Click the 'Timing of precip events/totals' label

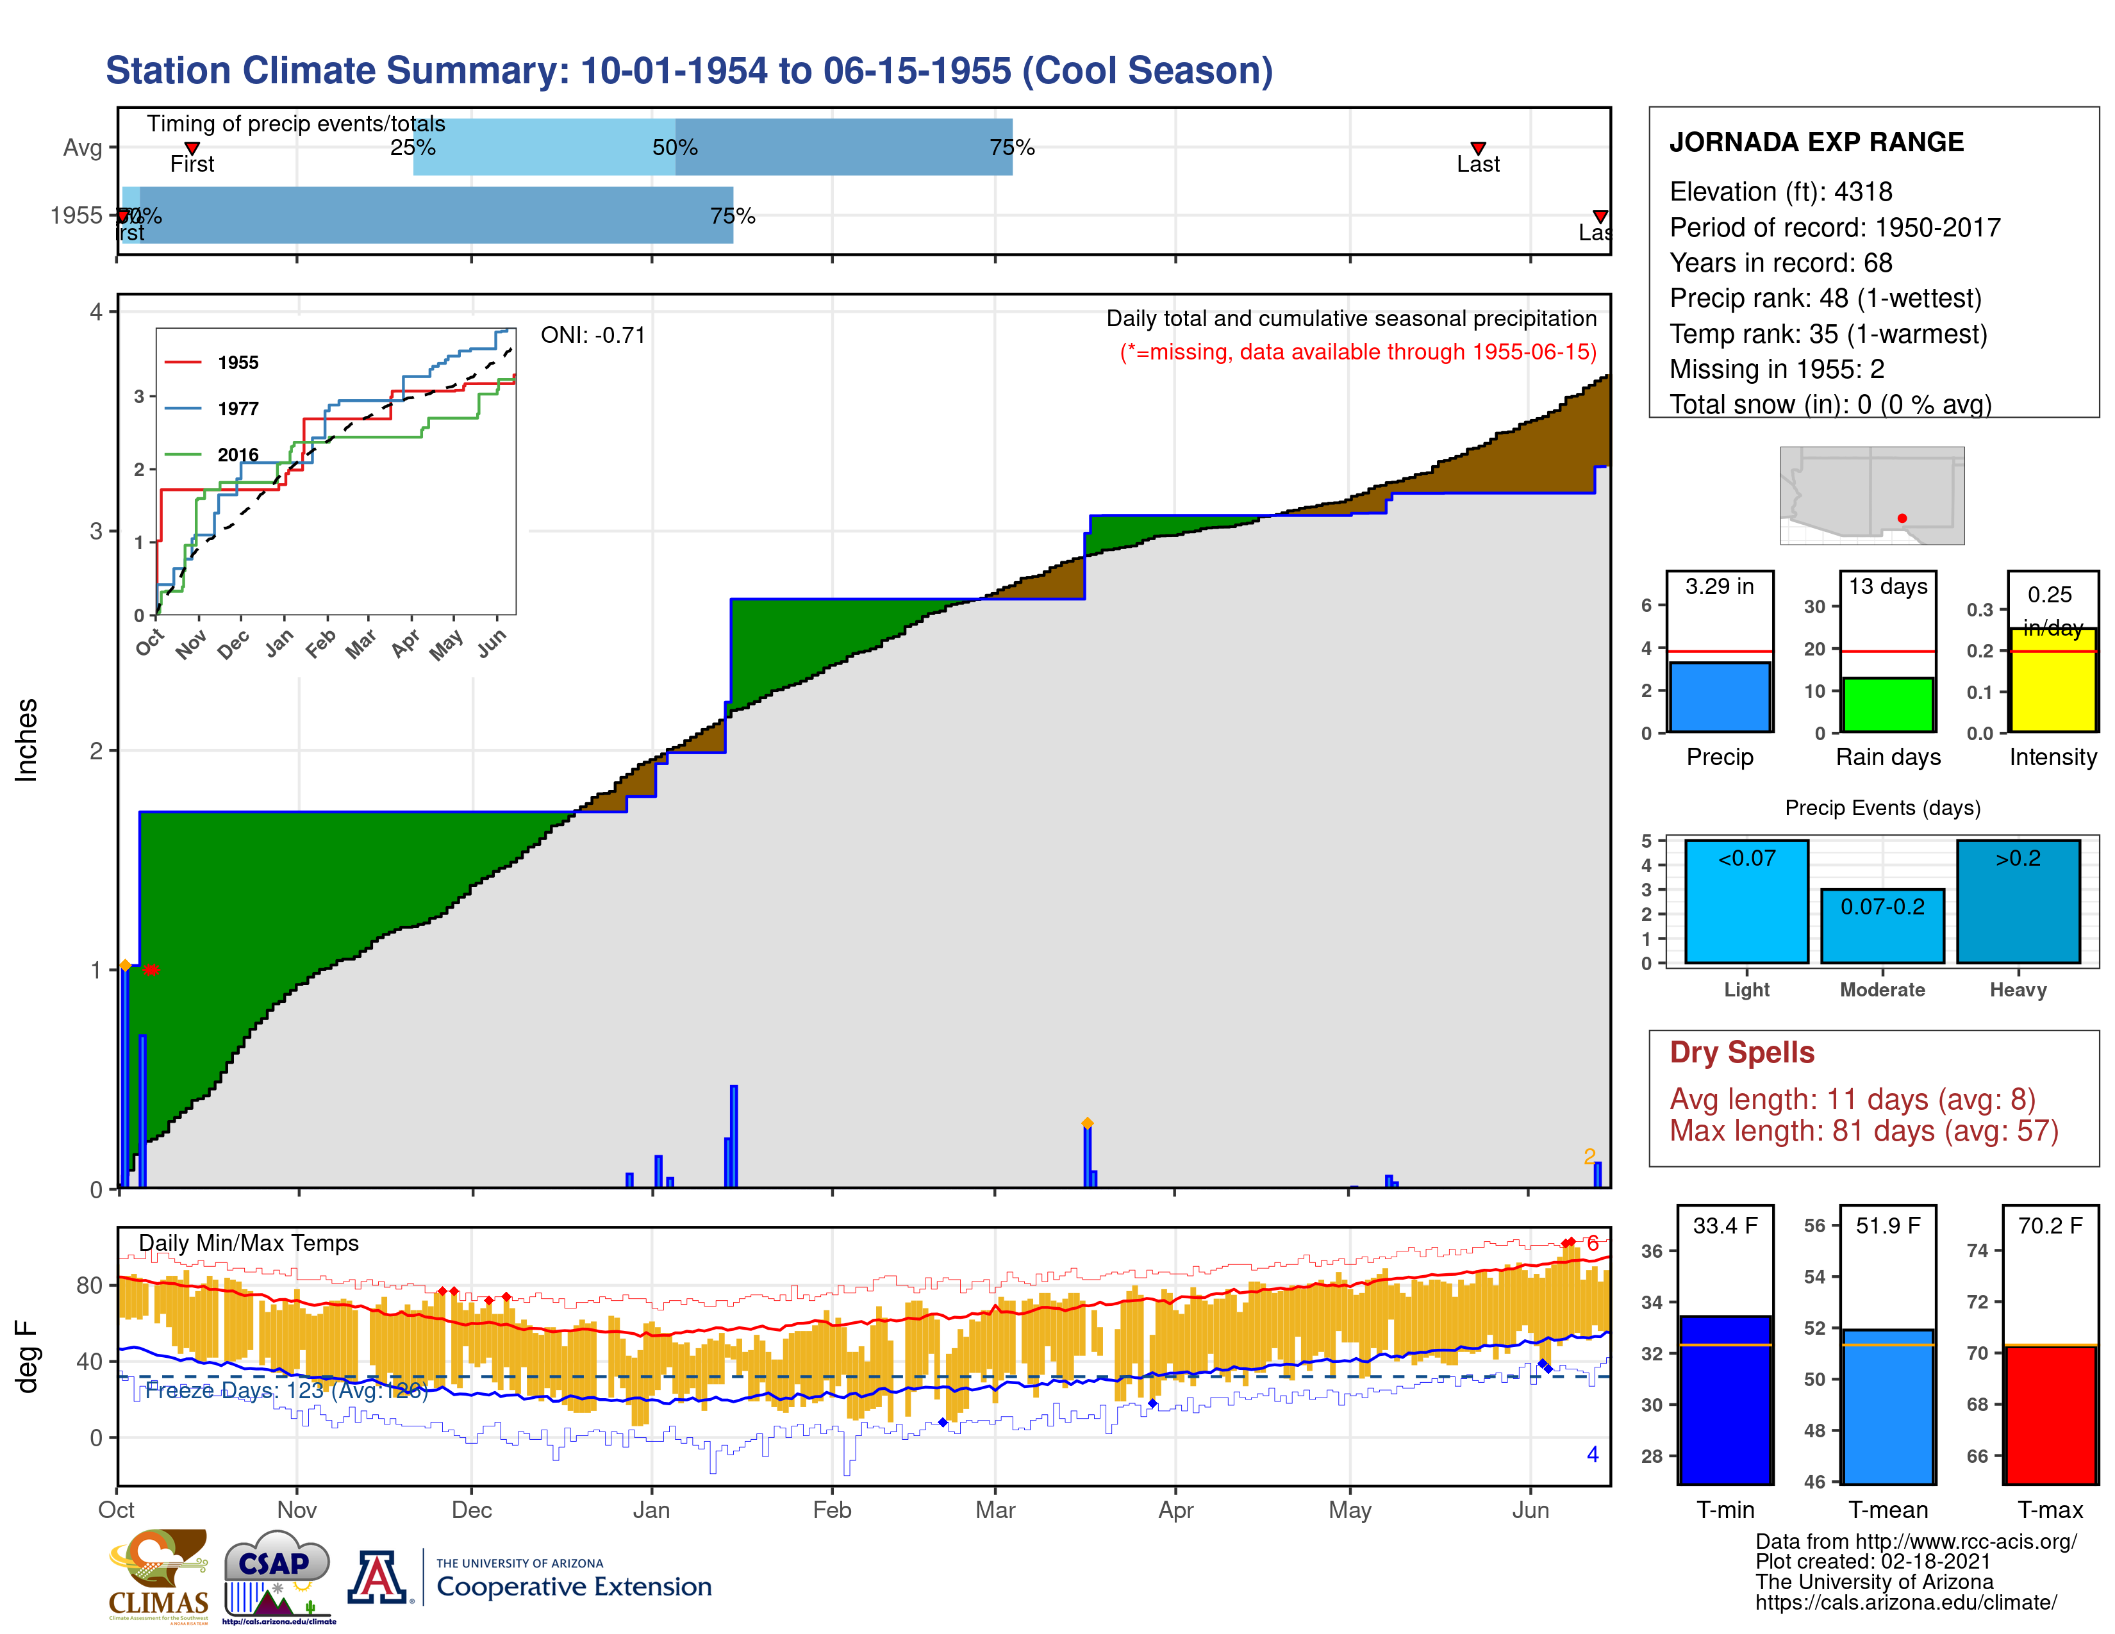pyautogui.click(x=295, y=124)
